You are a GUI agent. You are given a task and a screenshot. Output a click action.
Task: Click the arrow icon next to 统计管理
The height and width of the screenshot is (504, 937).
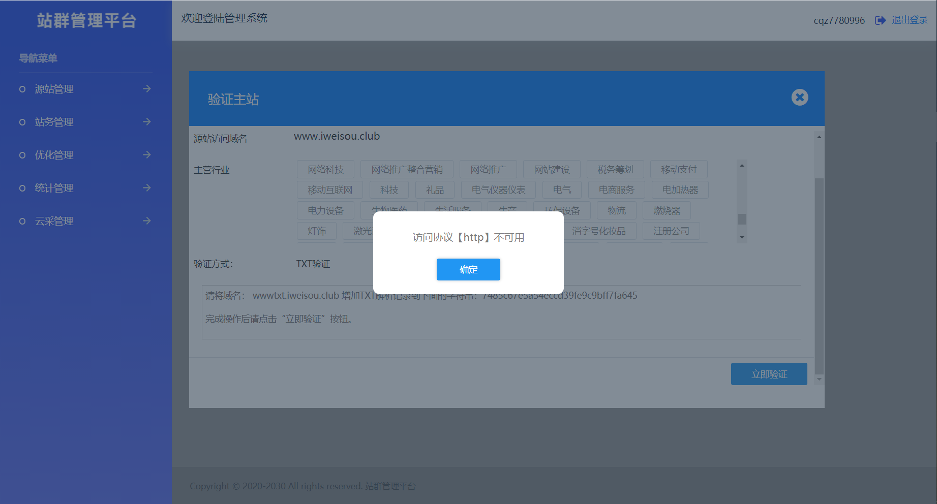[147, 187]
